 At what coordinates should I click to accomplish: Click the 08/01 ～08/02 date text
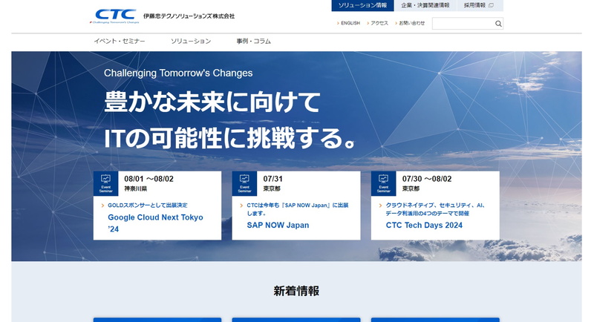149,179
